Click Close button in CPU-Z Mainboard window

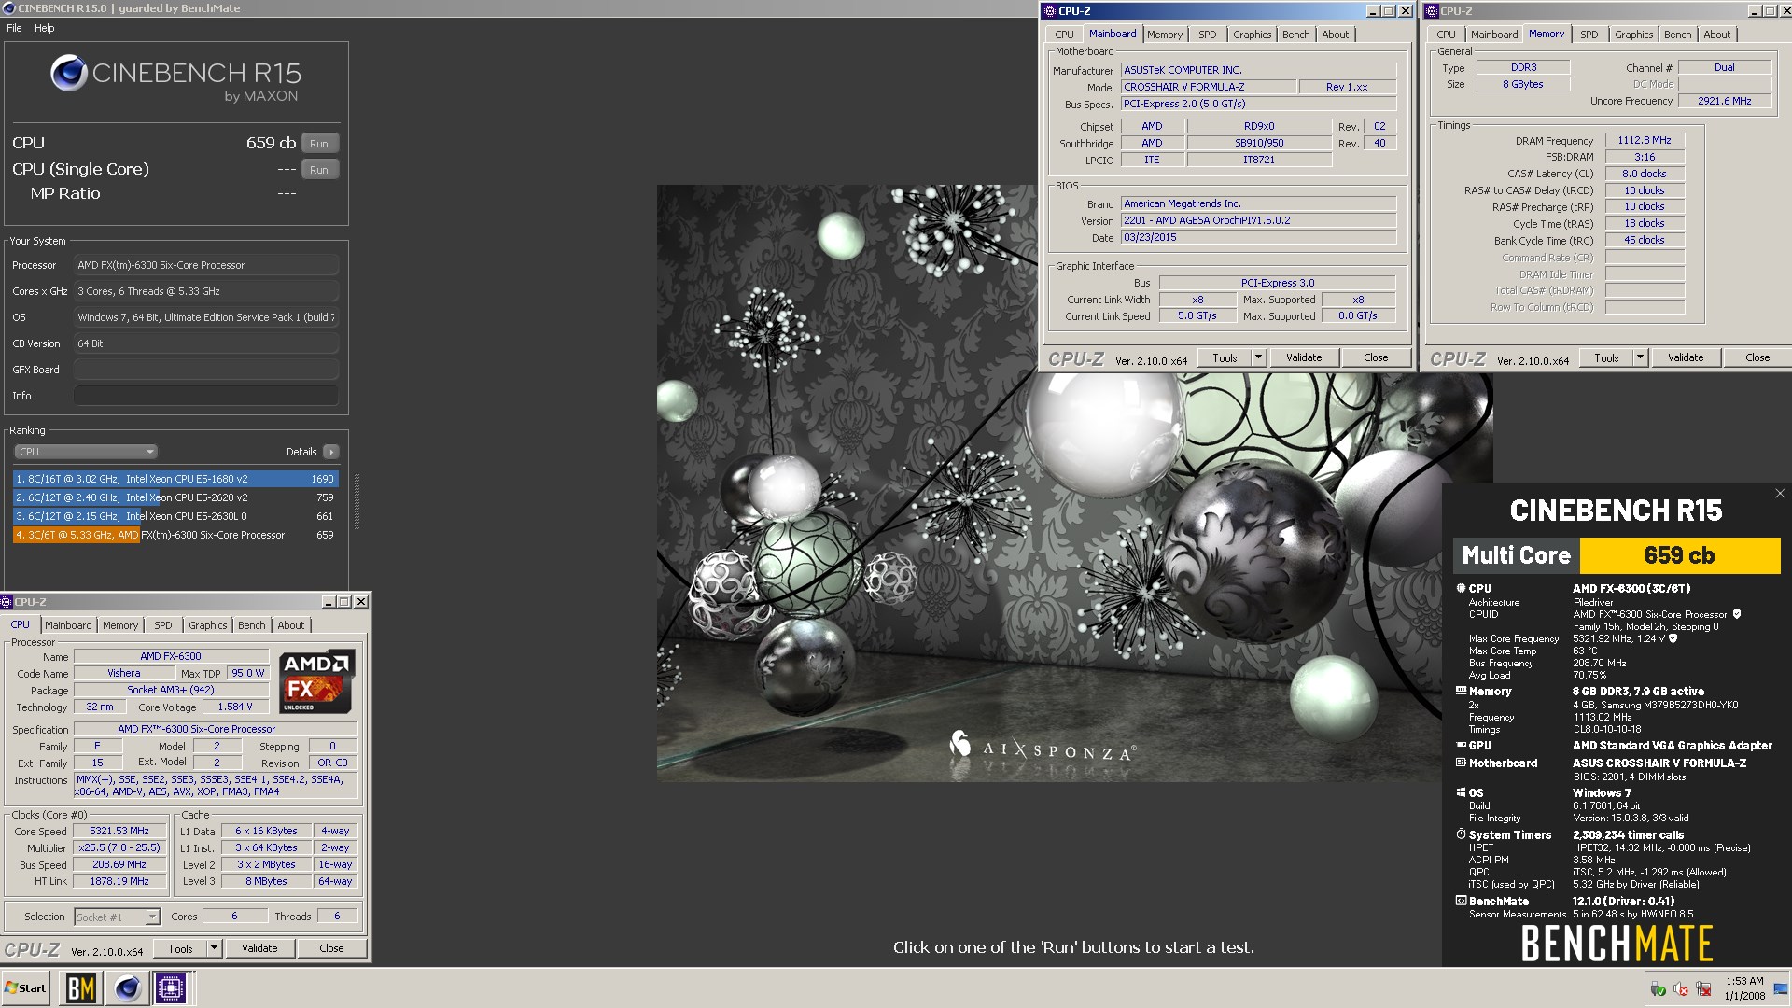point(1376,357)
